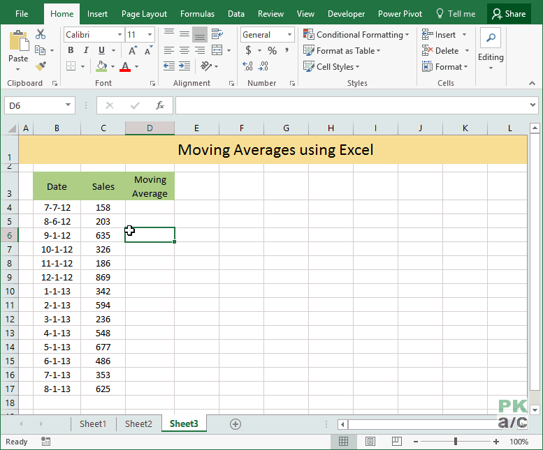Apply comma style format
This screenshot has width=543, height=450.
pos(287,50)
